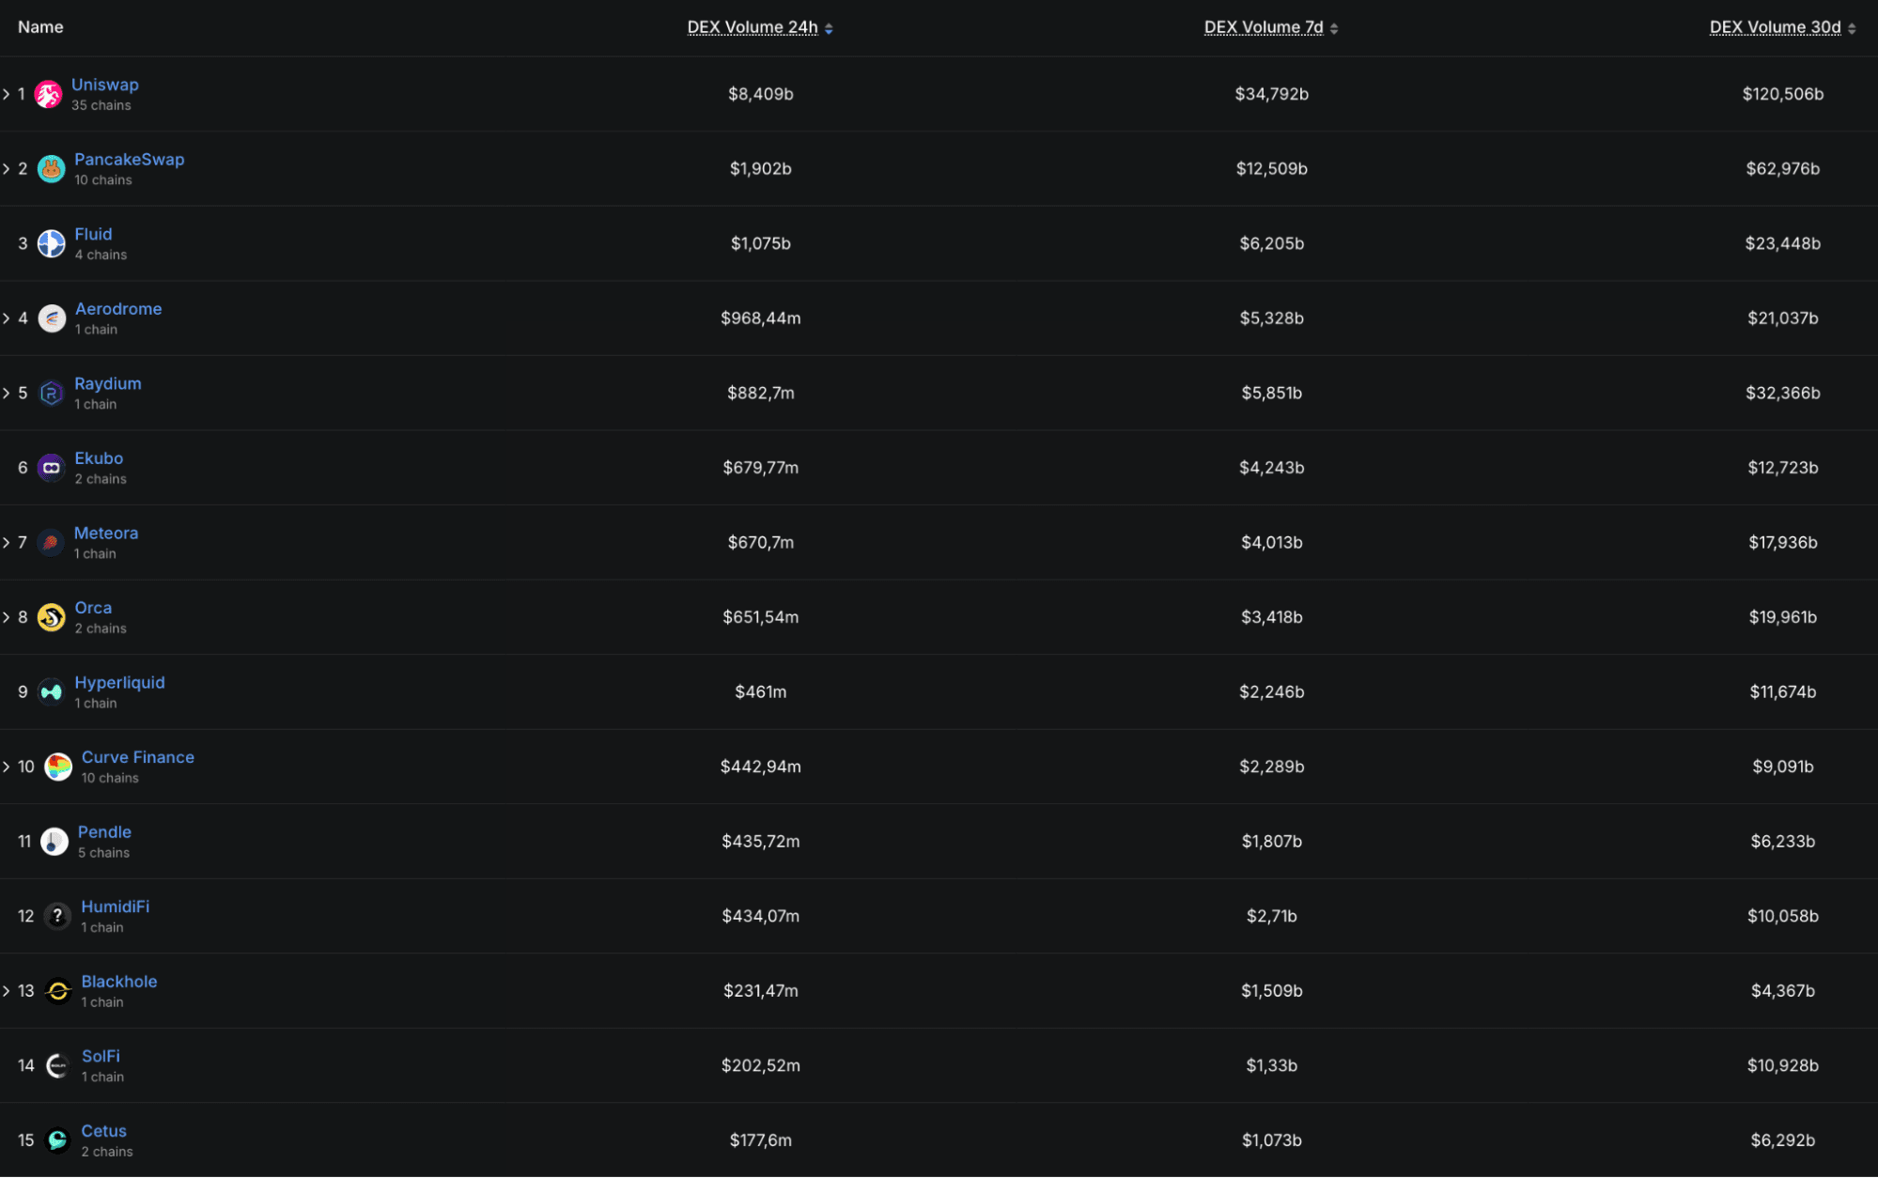Viewport: 1878px width, 1178px height.
Task: Expand the Meteora row chevron
Action: [7, 543]
